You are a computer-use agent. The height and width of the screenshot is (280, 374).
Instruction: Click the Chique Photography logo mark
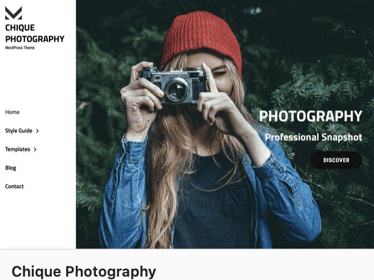[x=14, y=13]
